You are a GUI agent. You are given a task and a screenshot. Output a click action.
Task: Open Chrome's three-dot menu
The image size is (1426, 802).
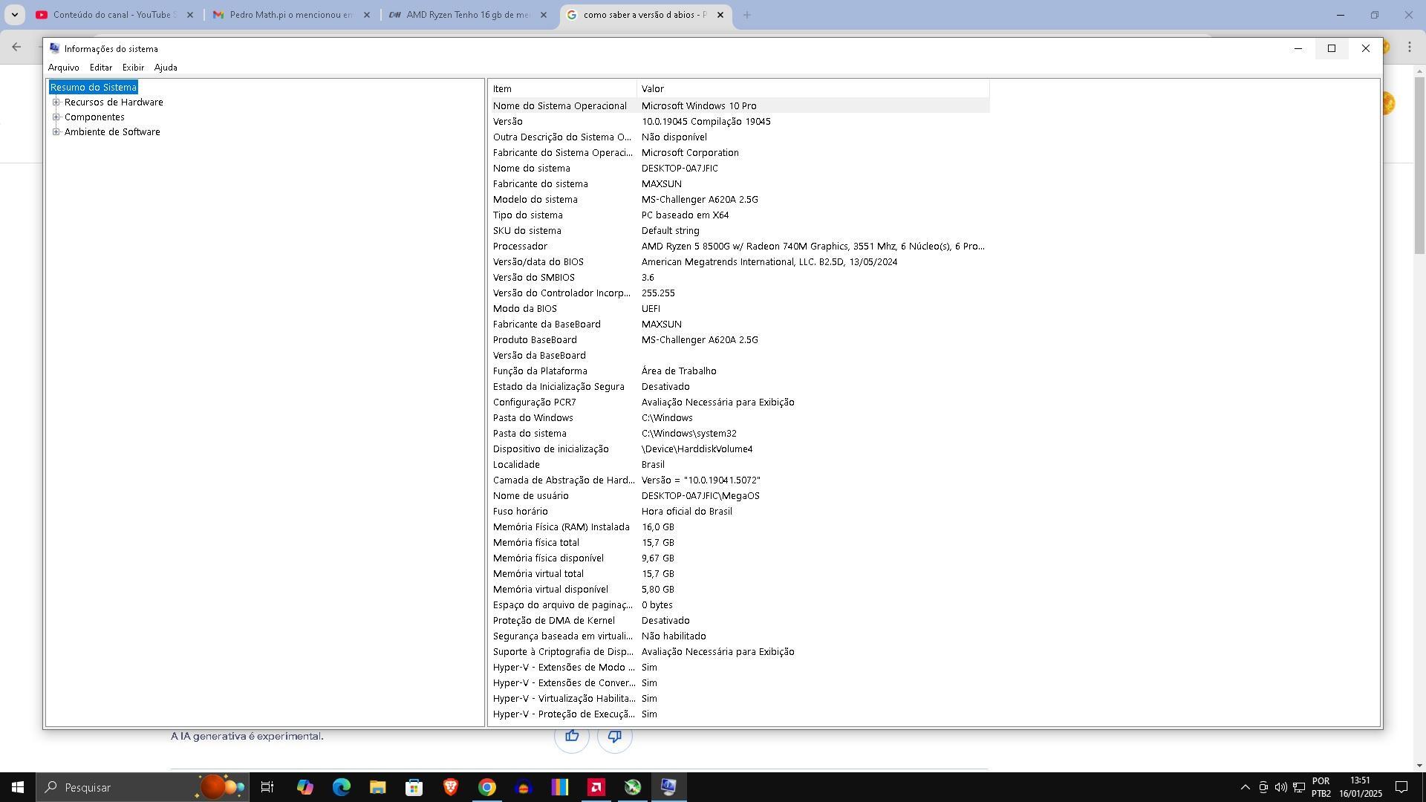pyautogui.click(x=1409, y=47)
